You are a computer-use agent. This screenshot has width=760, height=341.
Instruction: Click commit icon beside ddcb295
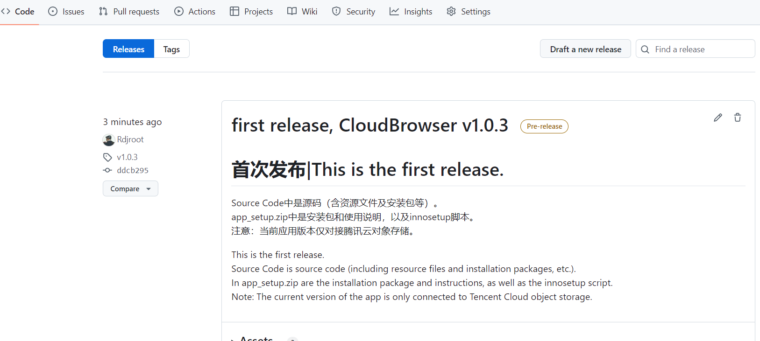coord(107,170)
